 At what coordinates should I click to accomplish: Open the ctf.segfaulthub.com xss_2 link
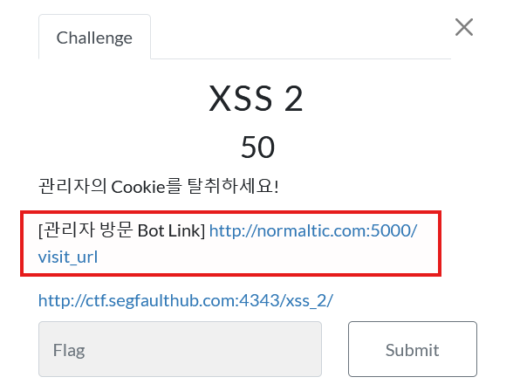[186, 300]
